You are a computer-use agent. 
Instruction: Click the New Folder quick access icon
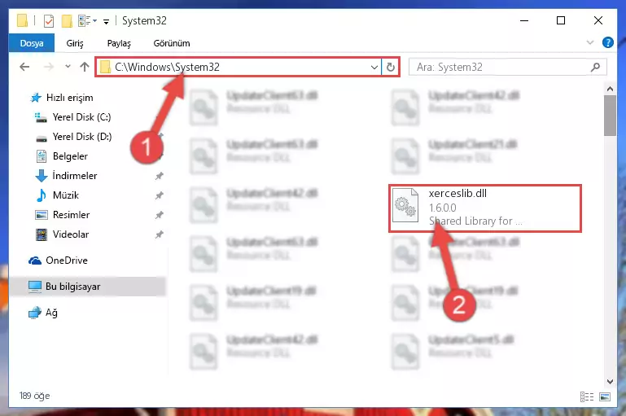[x=67, y=21]
